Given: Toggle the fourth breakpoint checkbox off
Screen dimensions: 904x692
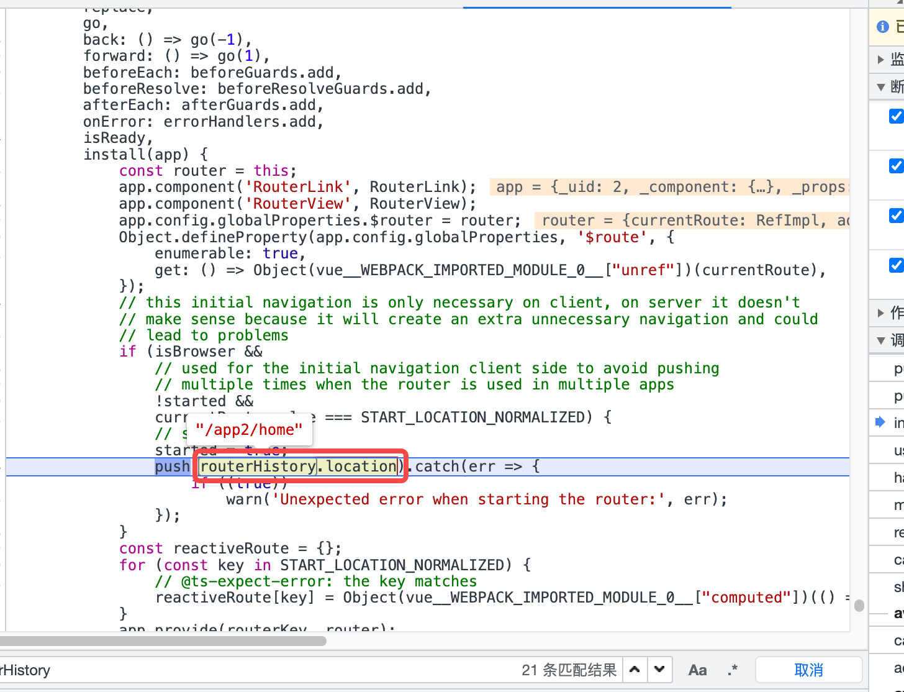Looking at the screenshot, I should [895, 265].
